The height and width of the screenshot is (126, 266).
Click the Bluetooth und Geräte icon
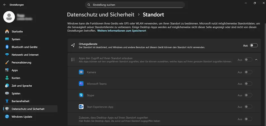7,47
